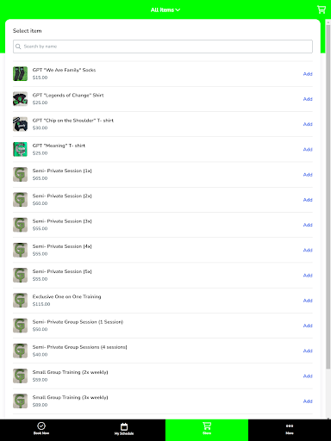The image size is (331, 441).
Task: Add GPT Chip on the Shoulder T-shirt
Action: tap(308, 124)
